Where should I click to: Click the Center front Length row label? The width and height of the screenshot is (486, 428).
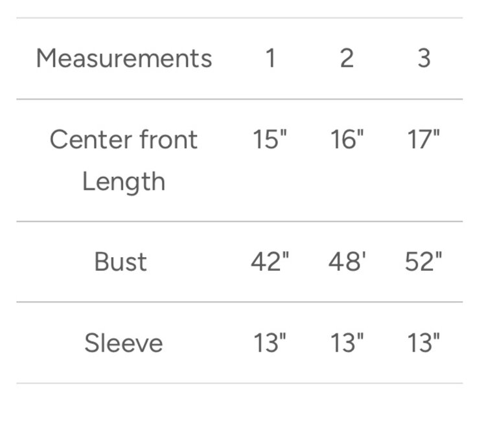[x=124, y=160]
